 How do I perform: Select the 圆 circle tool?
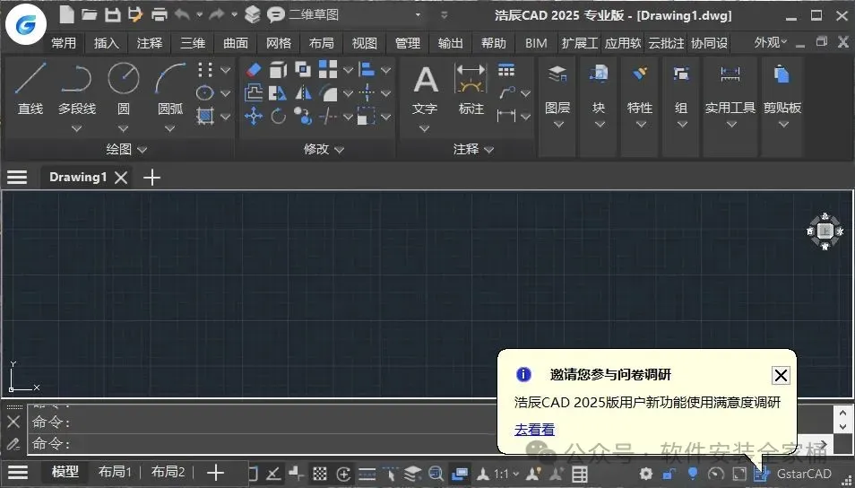tap(124, 87)
